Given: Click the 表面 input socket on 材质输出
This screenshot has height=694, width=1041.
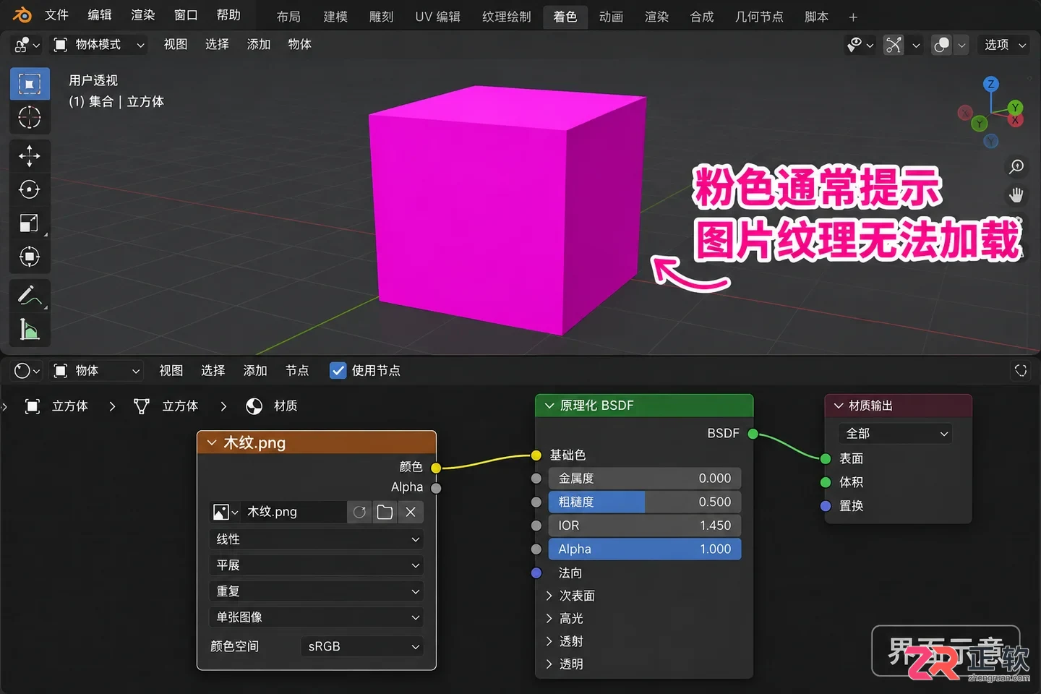Looking at the screenshot, I should click(x=826, y=459).
